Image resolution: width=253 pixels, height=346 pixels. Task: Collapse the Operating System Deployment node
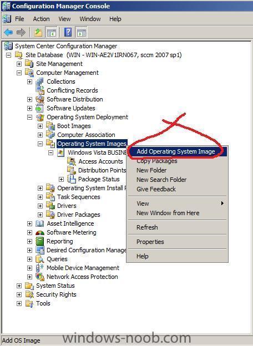(x=29, y=117)
